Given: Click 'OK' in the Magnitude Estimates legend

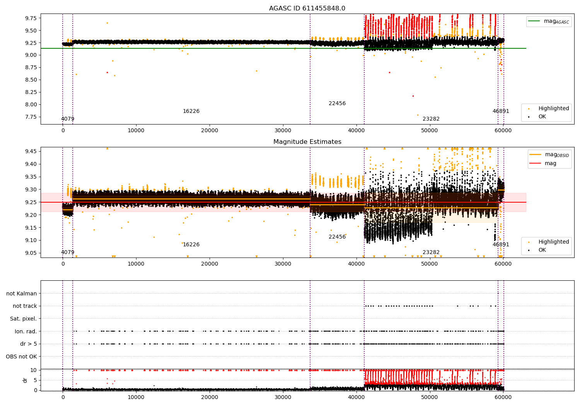Looking at the screenshot, I should 542,250.
